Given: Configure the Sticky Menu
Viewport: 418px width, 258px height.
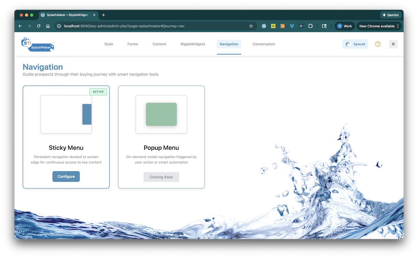Looking at the screenshot, I should tap(66, 177).
